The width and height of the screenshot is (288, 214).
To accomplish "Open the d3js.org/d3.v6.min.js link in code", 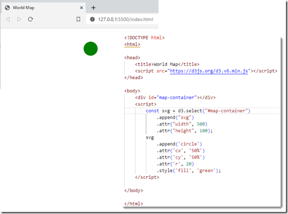I will pyautogui.click(x=209, y=71).
